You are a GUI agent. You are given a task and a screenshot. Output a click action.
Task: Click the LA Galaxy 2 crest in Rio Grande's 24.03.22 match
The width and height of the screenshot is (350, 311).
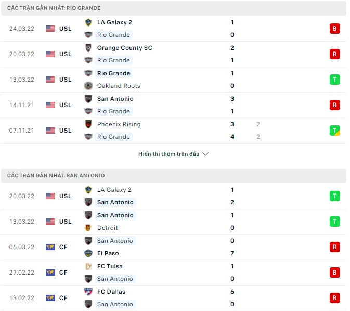(88, 22)
